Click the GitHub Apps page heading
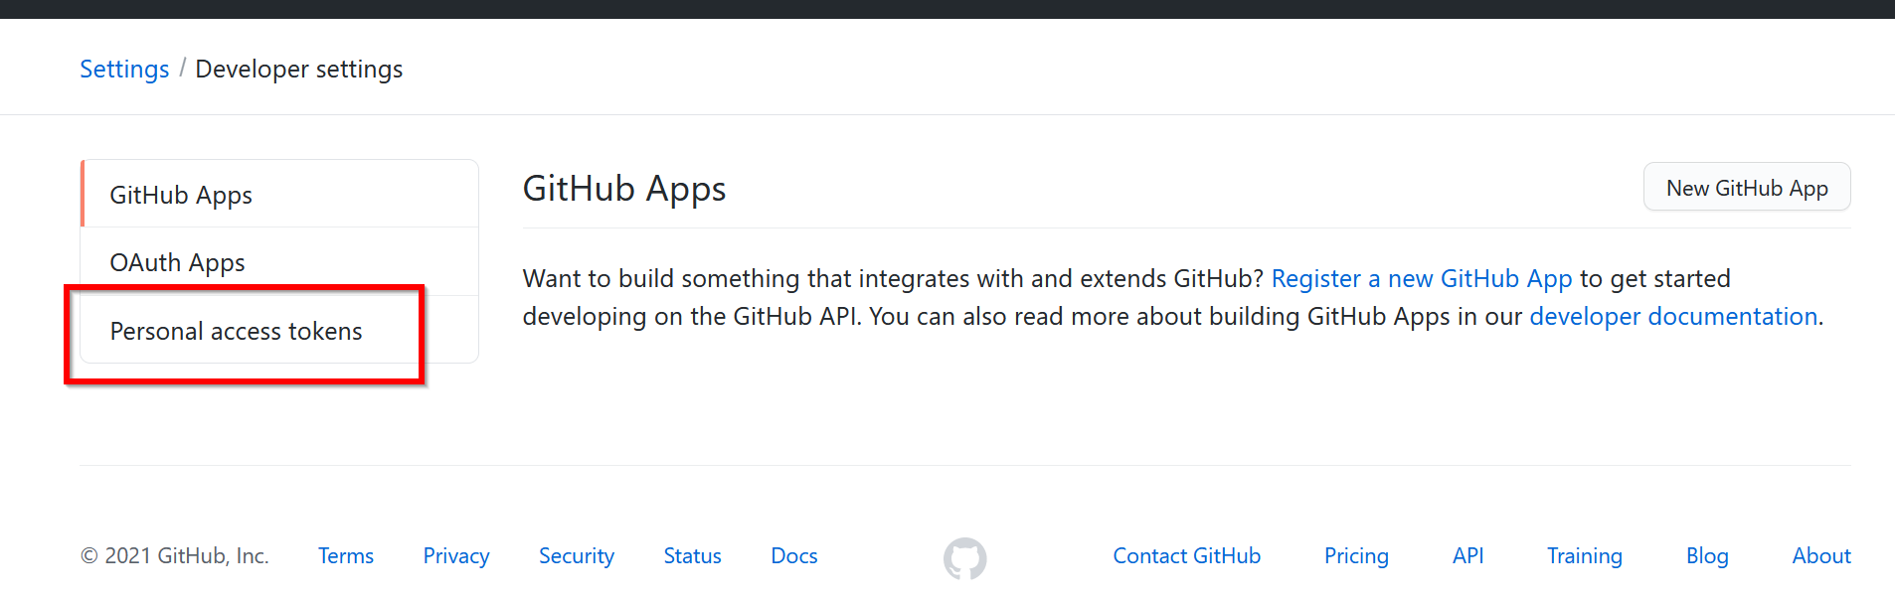This screenshot has height=601, width=1895. tap(624, 189)
